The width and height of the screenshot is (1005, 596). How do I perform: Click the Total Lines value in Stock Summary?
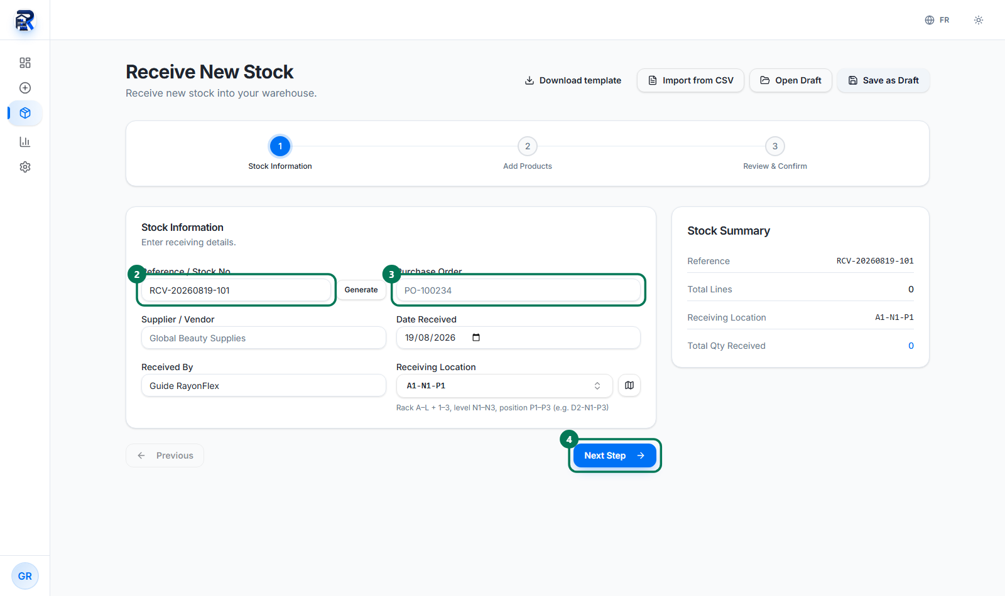911,289
